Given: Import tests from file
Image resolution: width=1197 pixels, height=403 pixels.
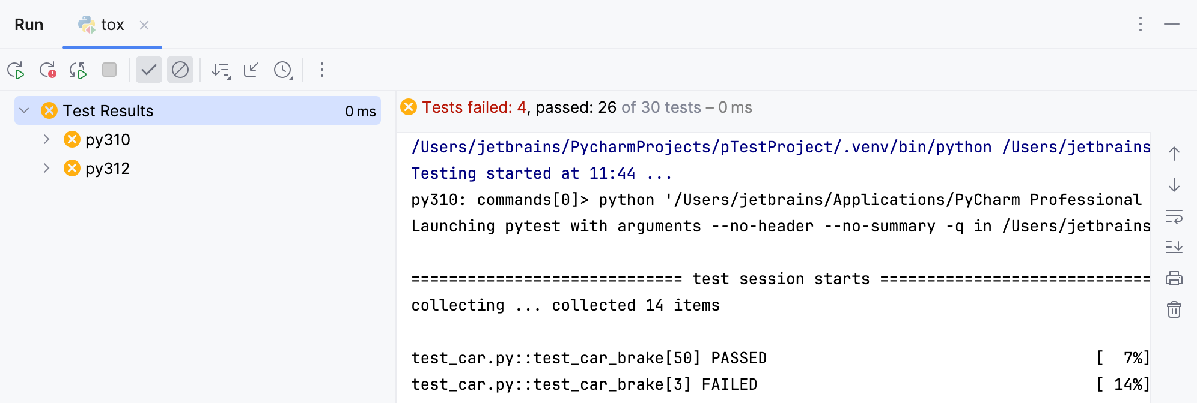Looking at the screenshot, I should (251, 70).
